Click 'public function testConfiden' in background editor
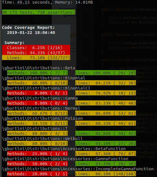The height and width of the screenshot is (177, 157). point(129,60)
